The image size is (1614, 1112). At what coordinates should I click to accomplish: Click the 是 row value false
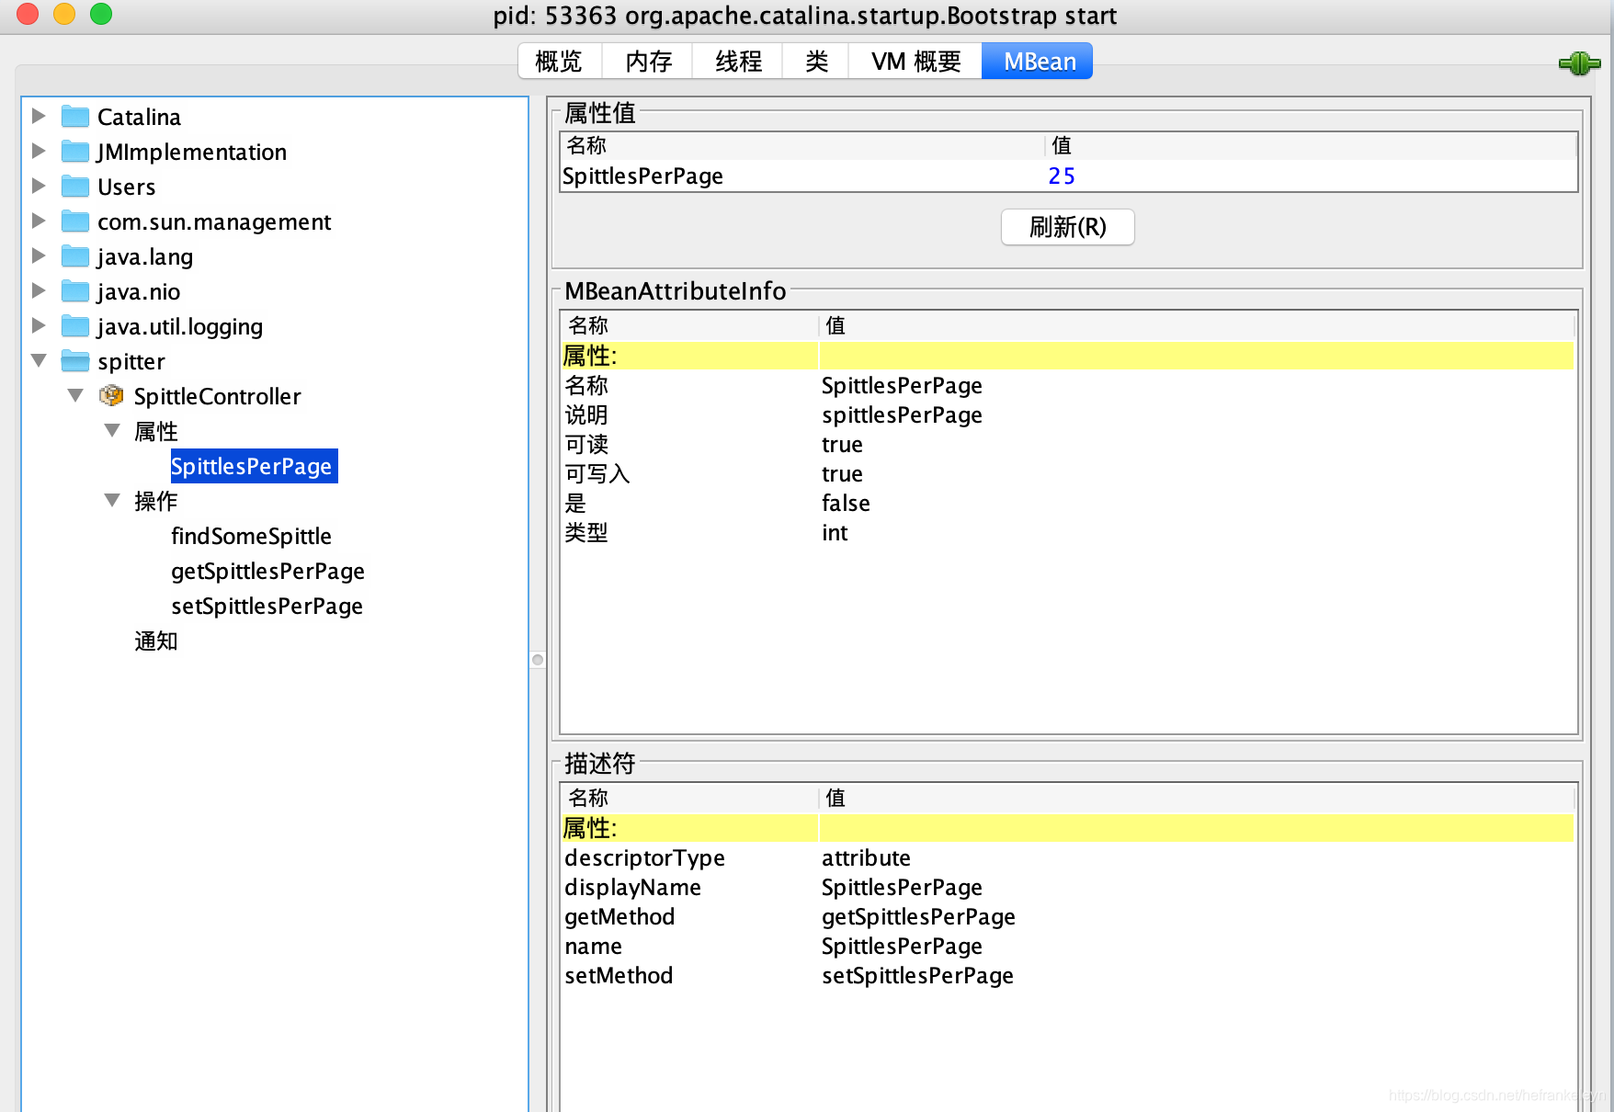click(846, 503)
